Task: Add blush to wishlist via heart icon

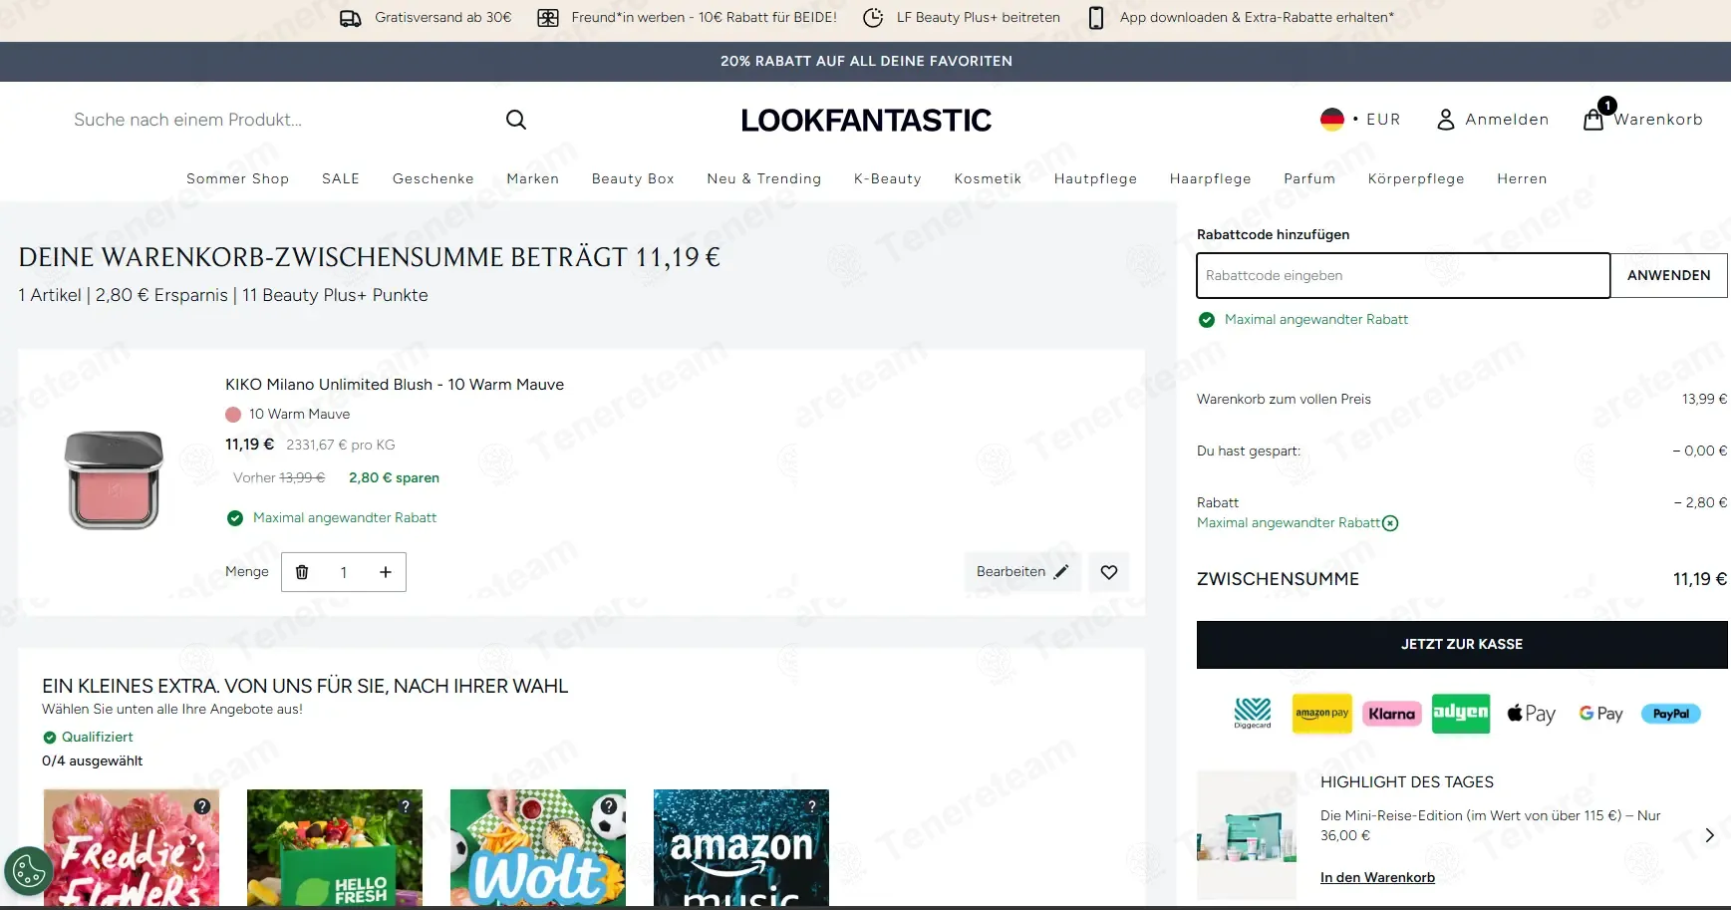Action: tap(1109, 572)
